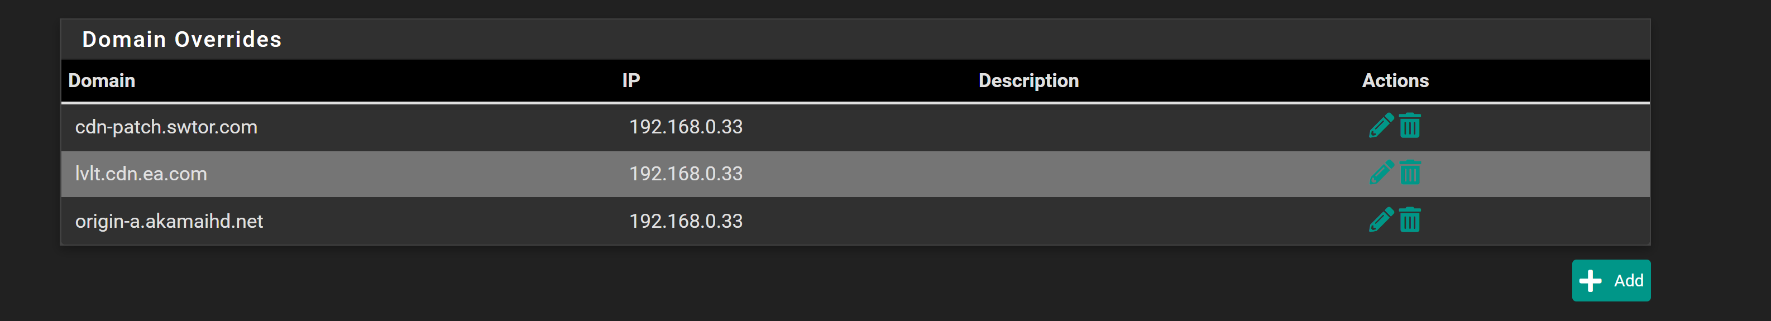The height and width of the screenshot is (321, 1771).
Task: Click the IP address of origin-a.akamaihd.net
Action: (x=686, y=221)
